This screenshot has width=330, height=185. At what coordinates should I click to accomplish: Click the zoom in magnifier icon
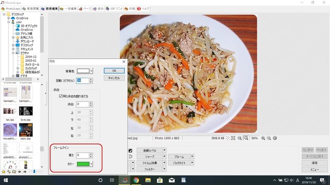click(x=263, y=138)
